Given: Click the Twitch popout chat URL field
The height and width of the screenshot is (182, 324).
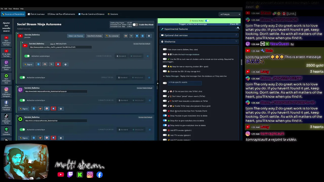Looking at the screenshot, I should (x=56, y=92).
